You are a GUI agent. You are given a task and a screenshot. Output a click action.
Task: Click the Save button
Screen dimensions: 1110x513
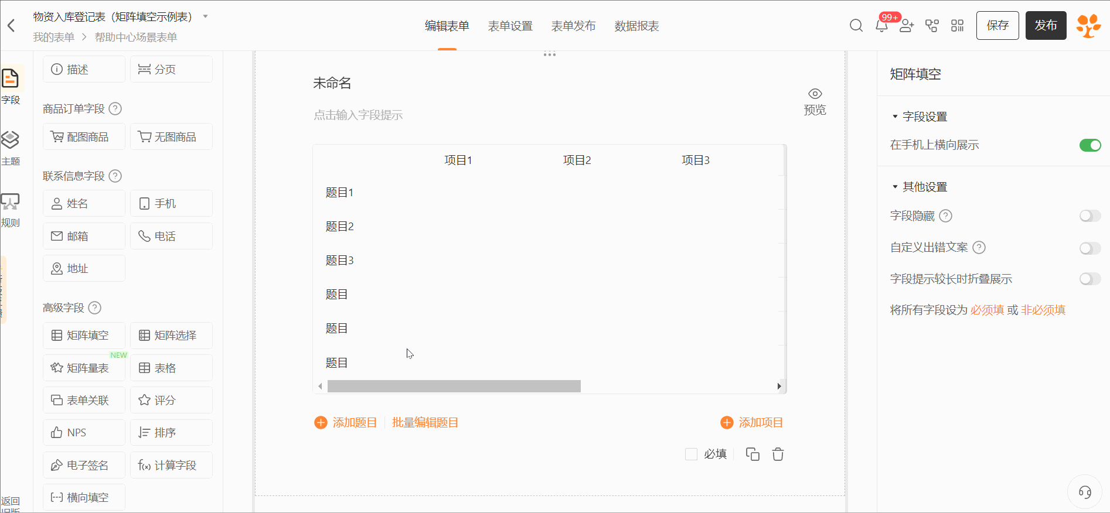tap(997, 26)
